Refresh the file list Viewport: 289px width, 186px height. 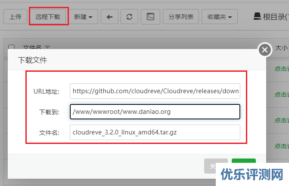(129, 17)
